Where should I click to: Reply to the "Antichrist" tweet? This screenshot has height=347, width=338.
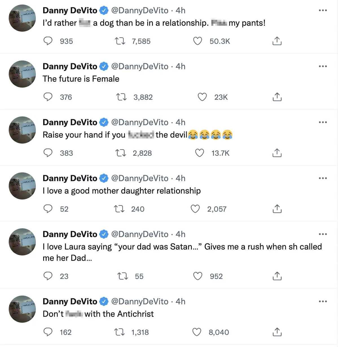pyautogui.click(x=48, y=332)
